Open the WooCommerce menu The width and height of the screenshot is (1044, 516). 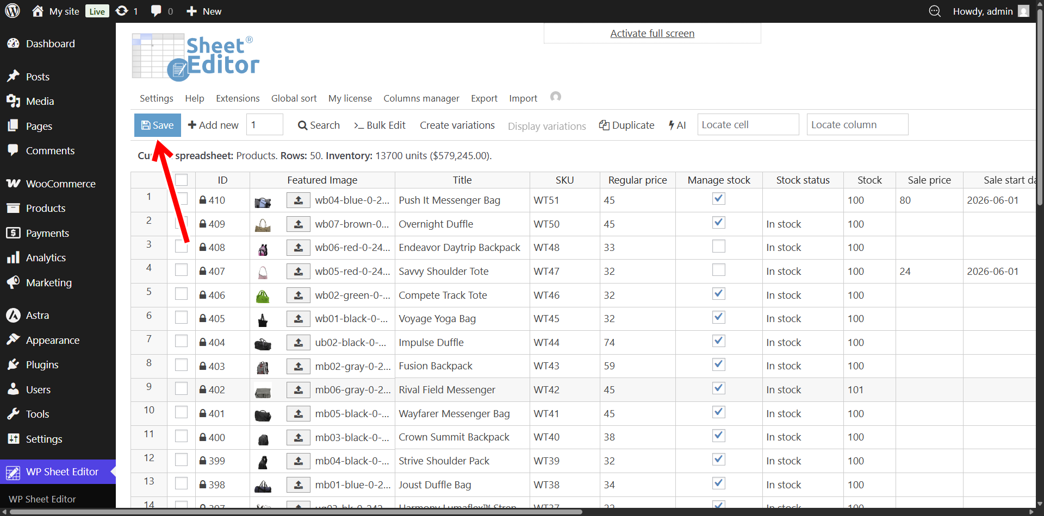tap(60, 184)
